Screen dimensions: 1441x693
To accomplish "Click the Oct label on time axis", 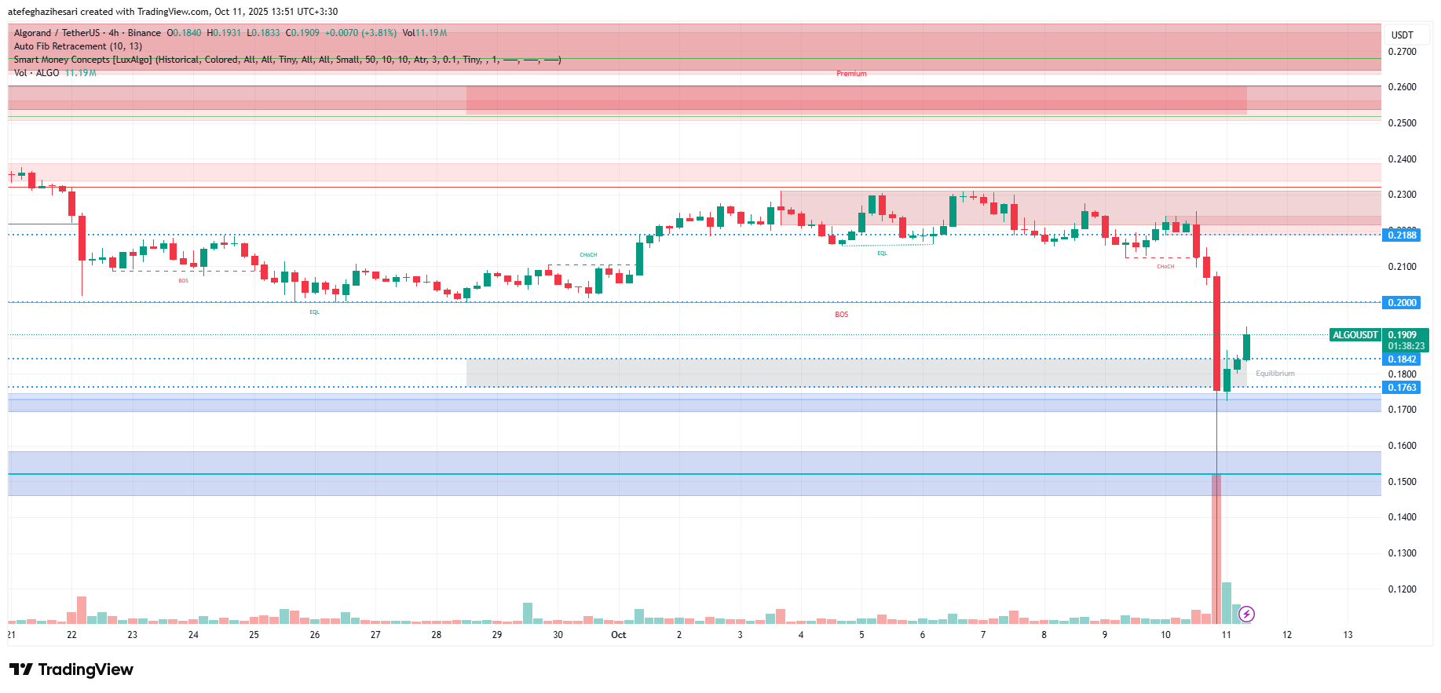I will tap(619, 635).
